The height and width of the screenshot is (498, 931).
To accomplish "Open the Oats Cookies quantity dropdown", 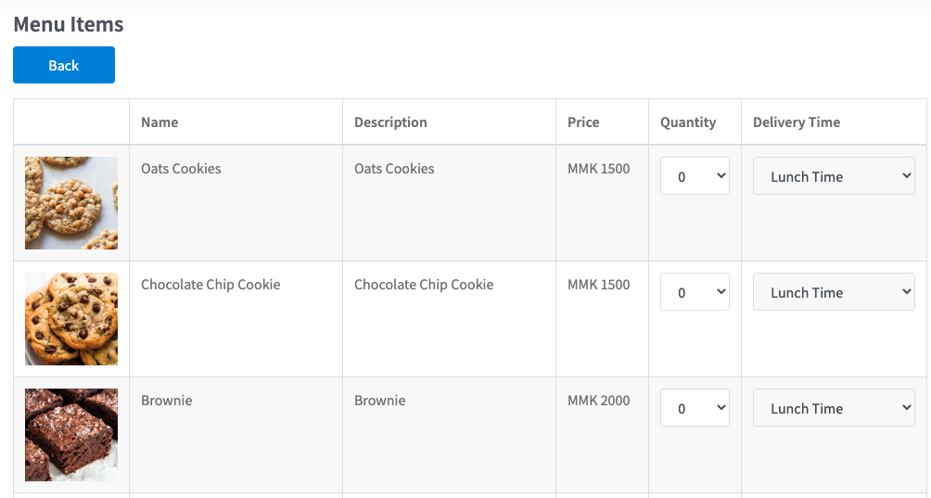I will coord(695,175).
